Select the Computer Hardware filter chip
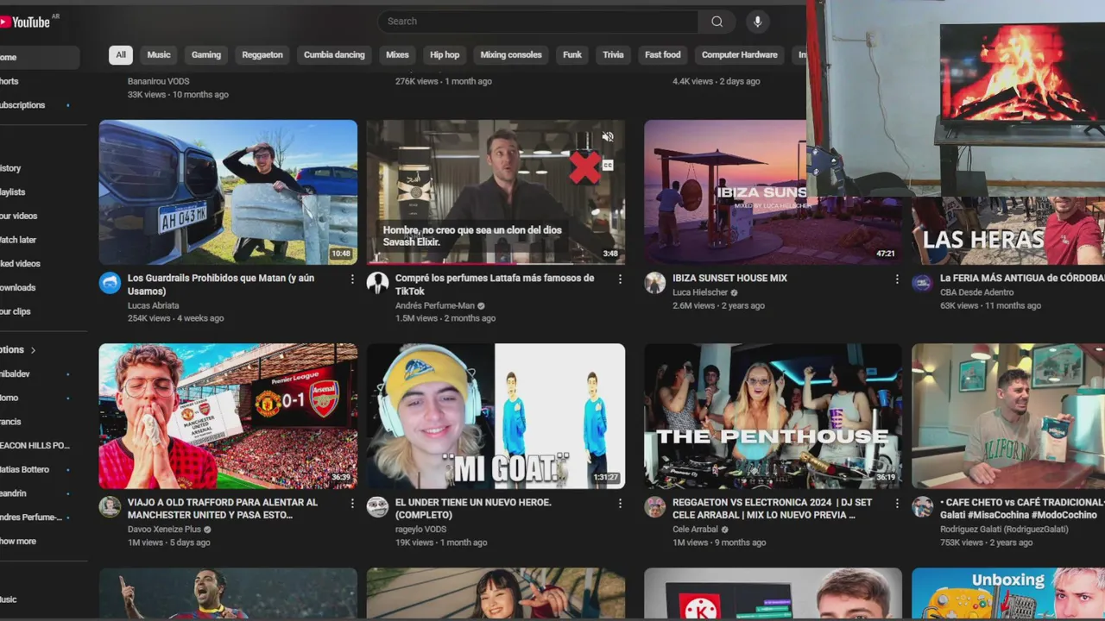 tap(740, 55)
